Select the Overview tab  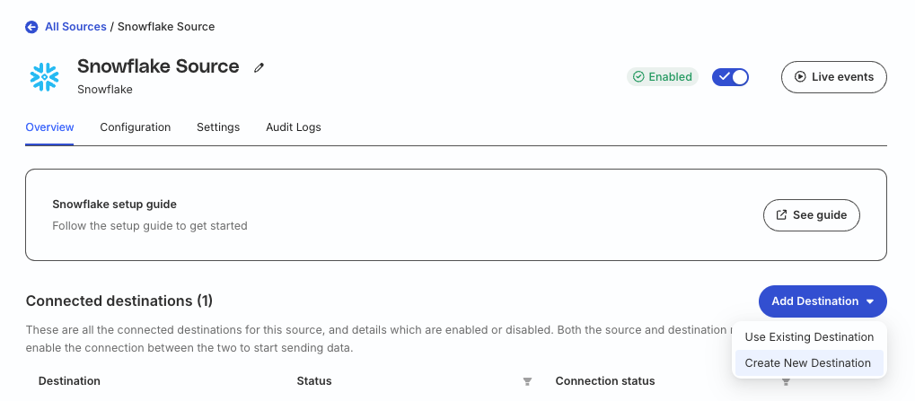pos(49,127)
